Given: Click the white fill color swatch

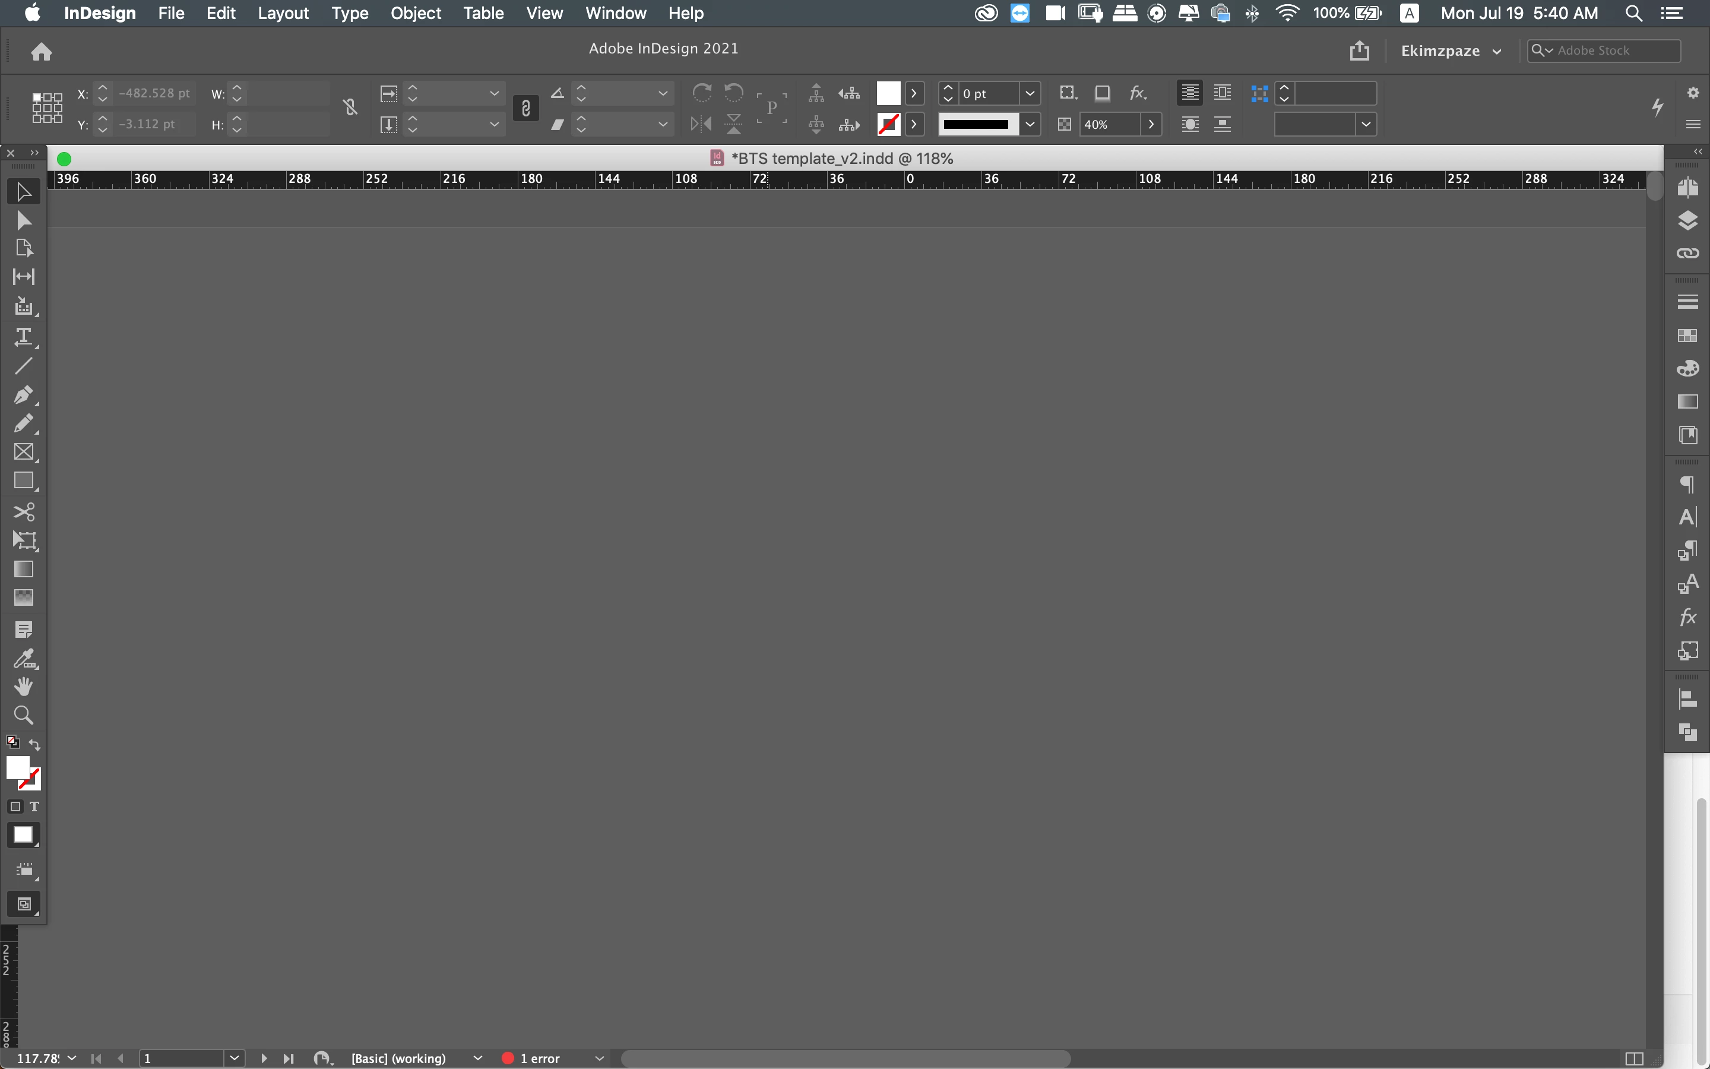Looking at the screenshot, I should tap(888, 93).
